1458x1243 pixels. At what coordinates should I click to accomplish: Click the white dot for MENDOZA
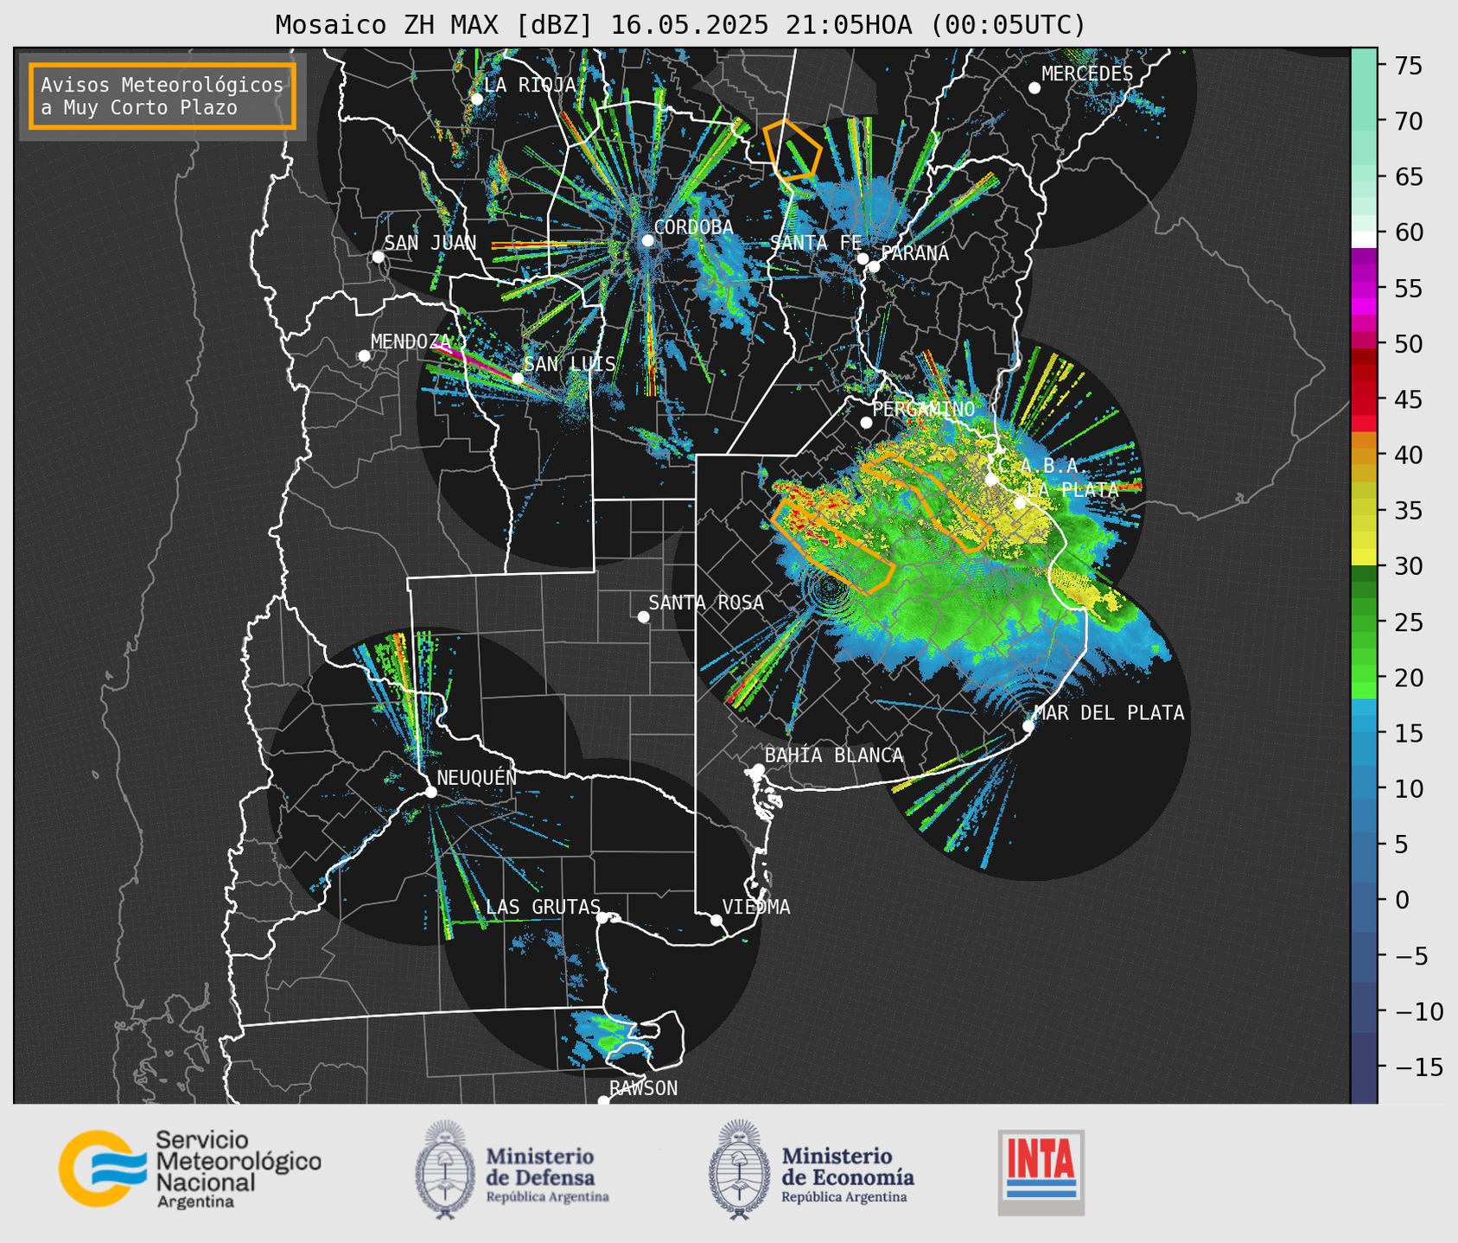coord(364,355)
